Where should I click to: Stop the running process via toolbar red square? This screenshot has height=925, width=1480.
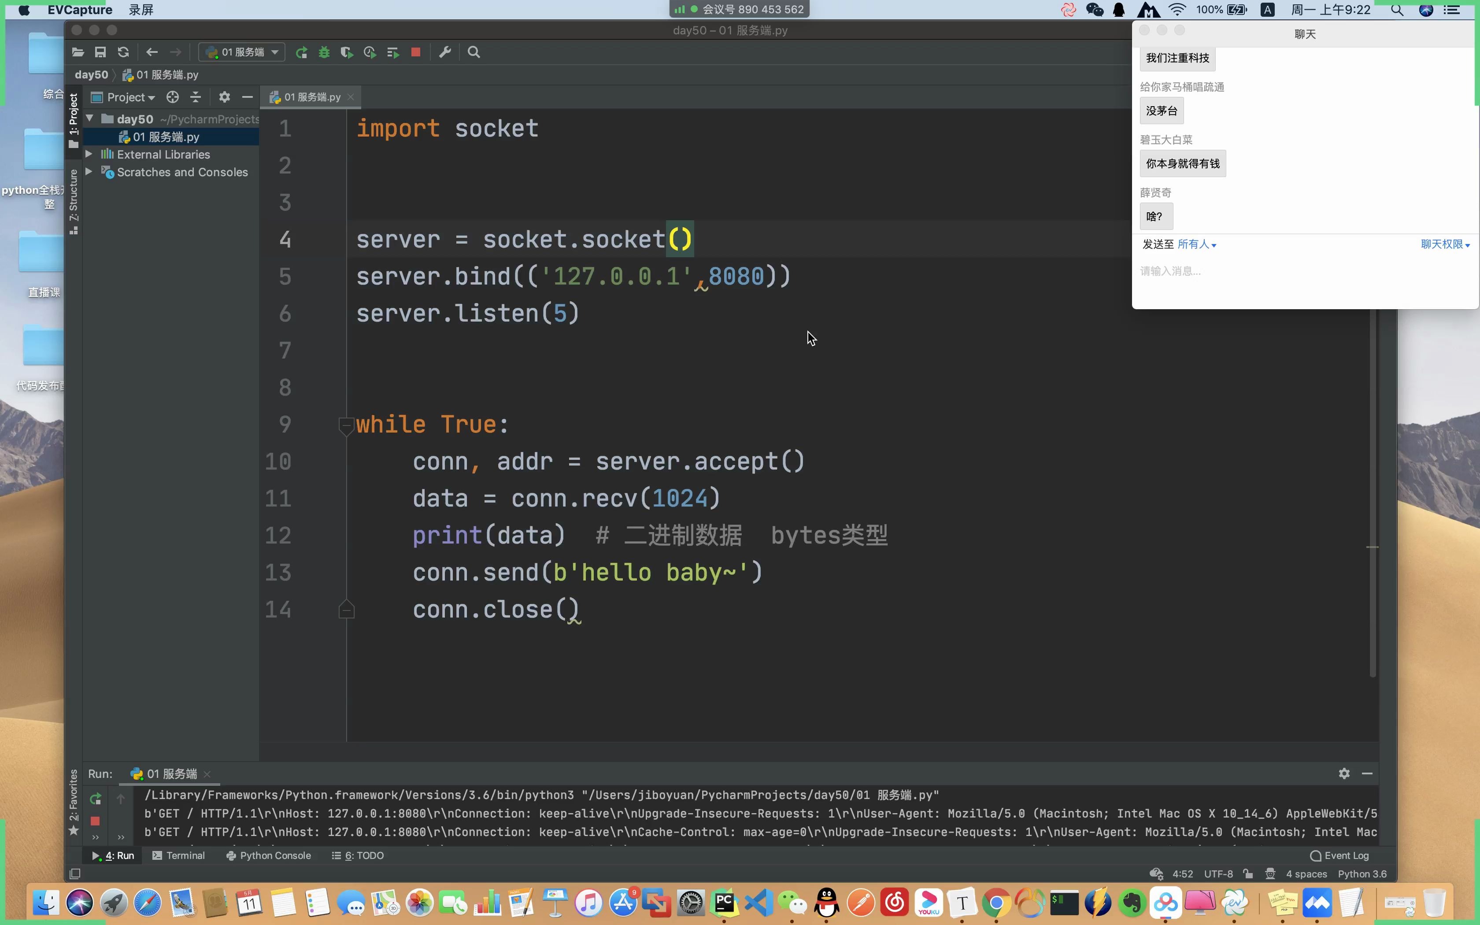(416, 52)
